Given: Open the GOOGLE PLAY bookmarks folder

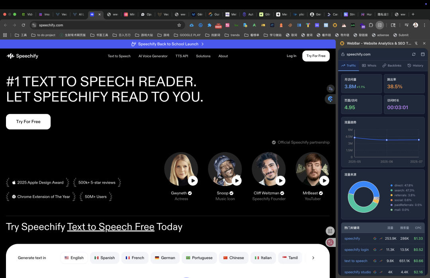Looking at the screenshot, I should pyautogui.click(x=187, y=35).
